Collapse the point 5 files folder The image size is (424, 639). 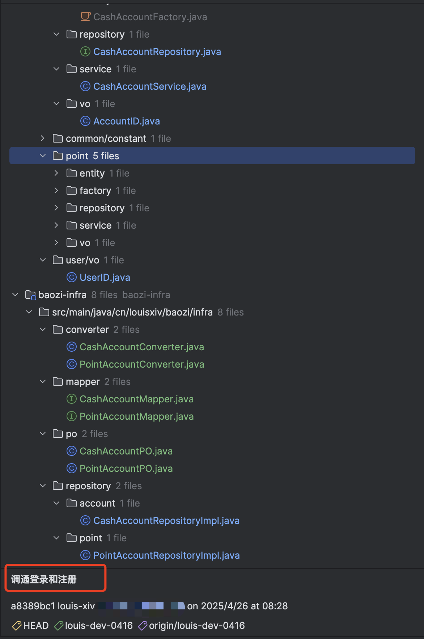[x=43, y=156]
